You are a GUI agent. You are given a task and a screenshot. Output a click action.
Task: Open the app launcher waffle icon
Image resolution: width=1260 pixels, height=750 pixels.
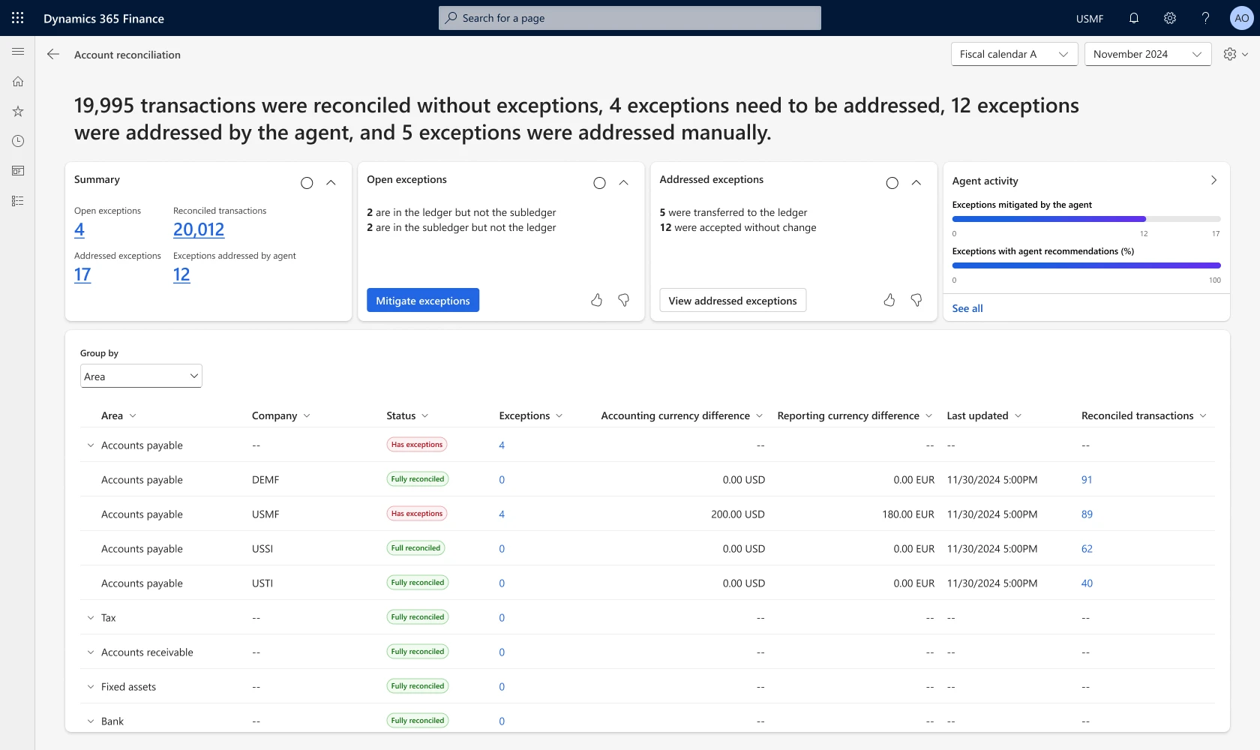[x=17, y=18]
